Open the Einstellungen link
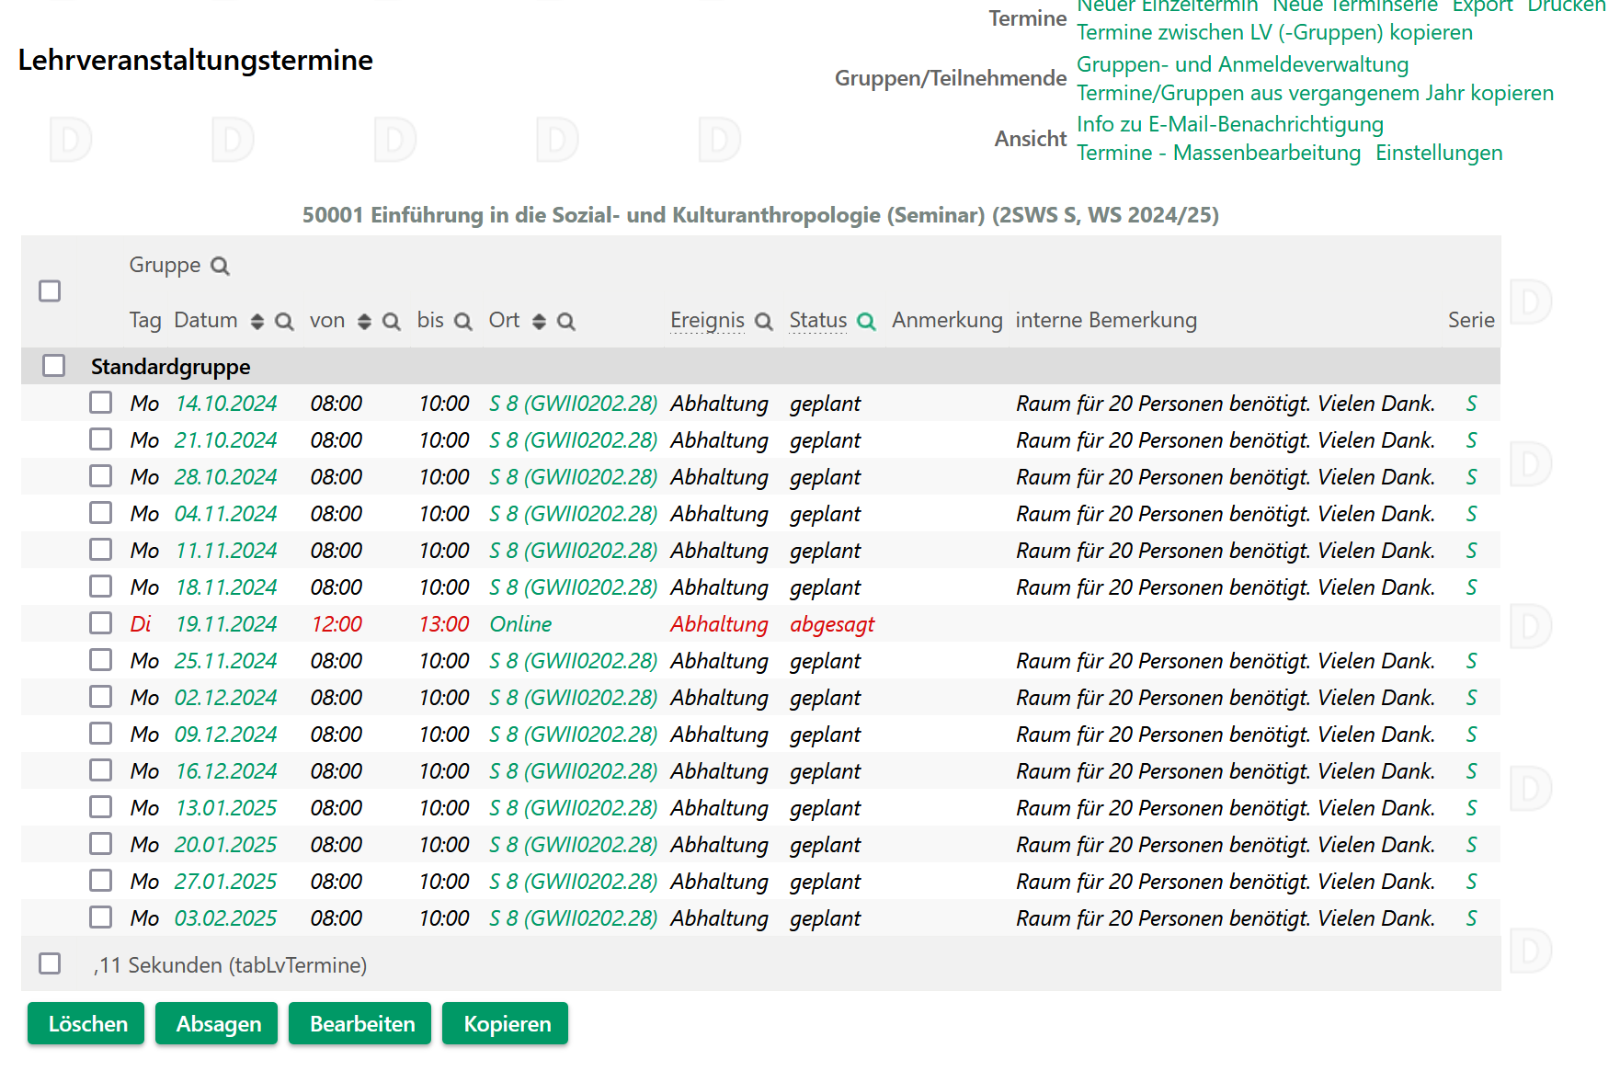Screen dimensions: 1620x1071 [1439, 153]
